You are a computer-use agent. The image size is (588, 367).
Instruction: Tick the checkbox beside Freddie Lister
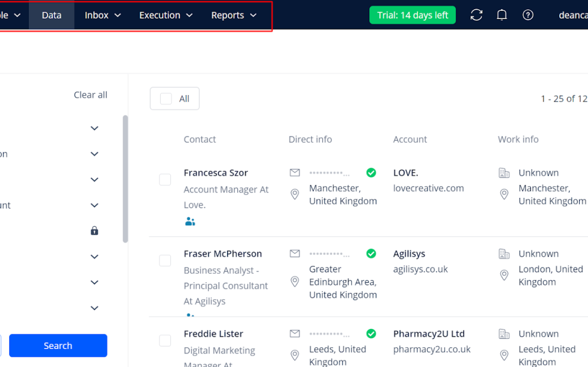(165, 340)
